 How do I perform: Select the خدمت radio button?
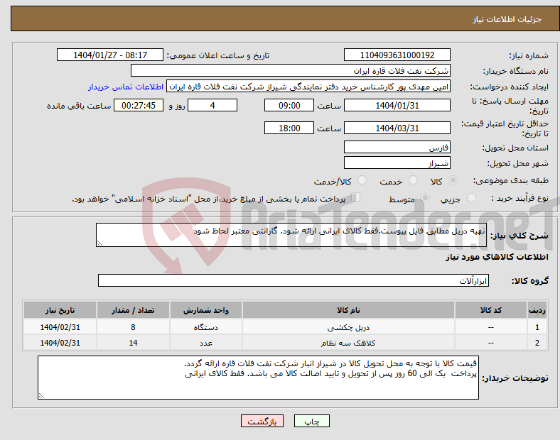tap(413, 180)
